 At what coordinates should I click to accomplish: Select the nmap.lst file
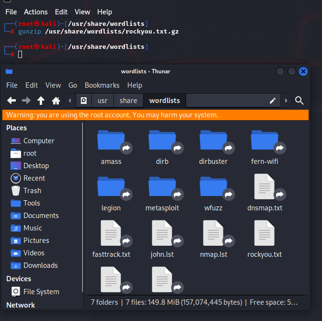tap(213, 240)
